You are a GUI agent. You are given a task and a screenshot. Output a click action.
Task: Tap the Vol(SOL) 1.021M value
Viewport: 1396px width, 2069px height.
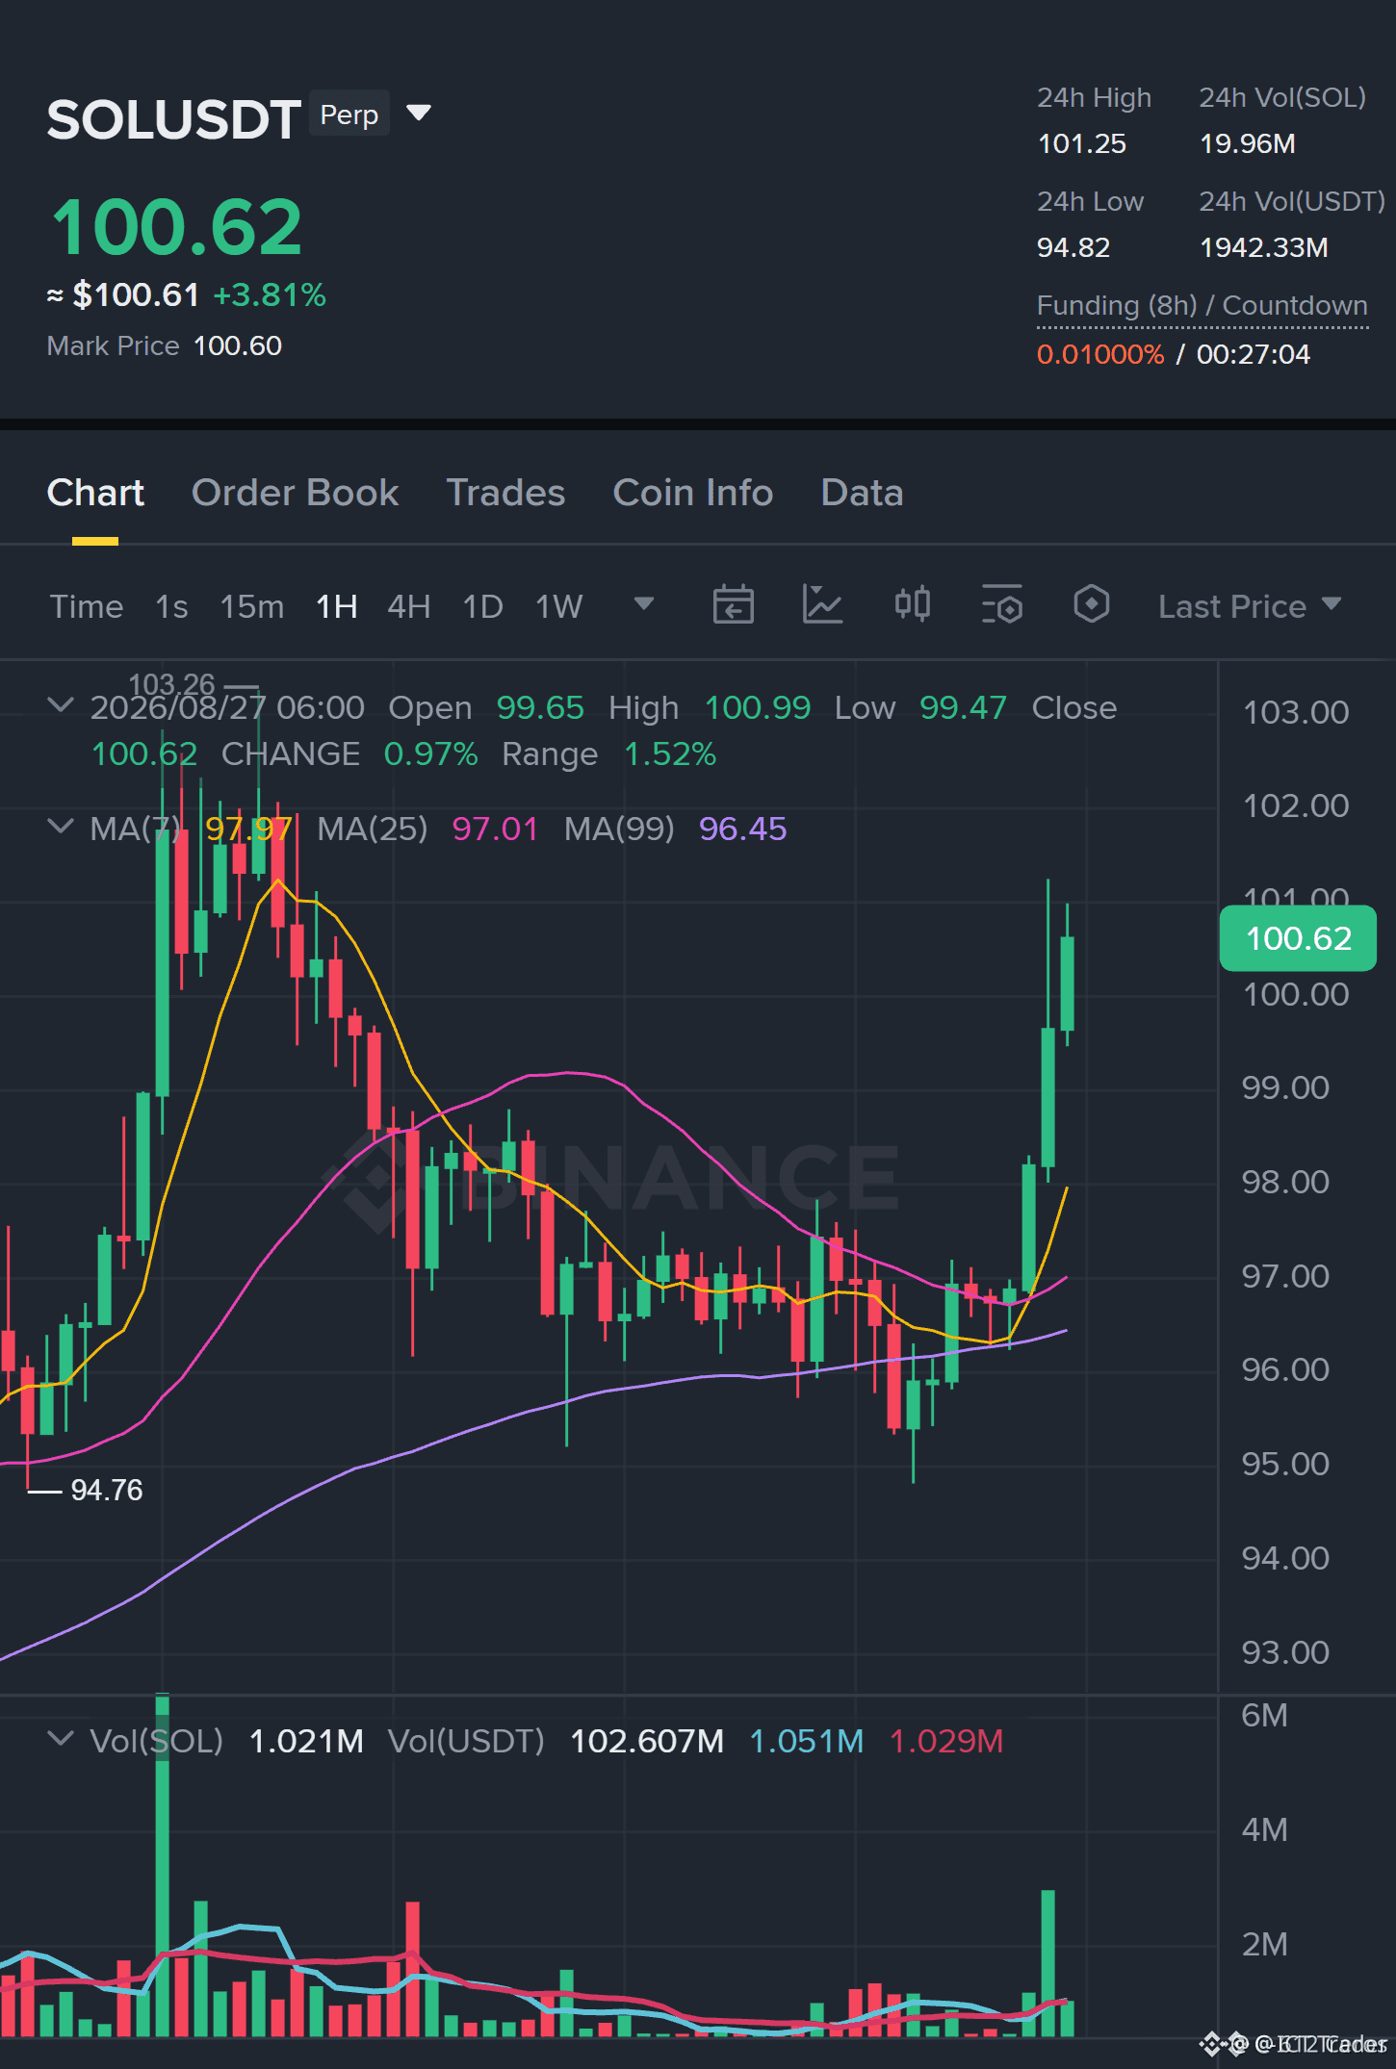tap(306, 1741)
